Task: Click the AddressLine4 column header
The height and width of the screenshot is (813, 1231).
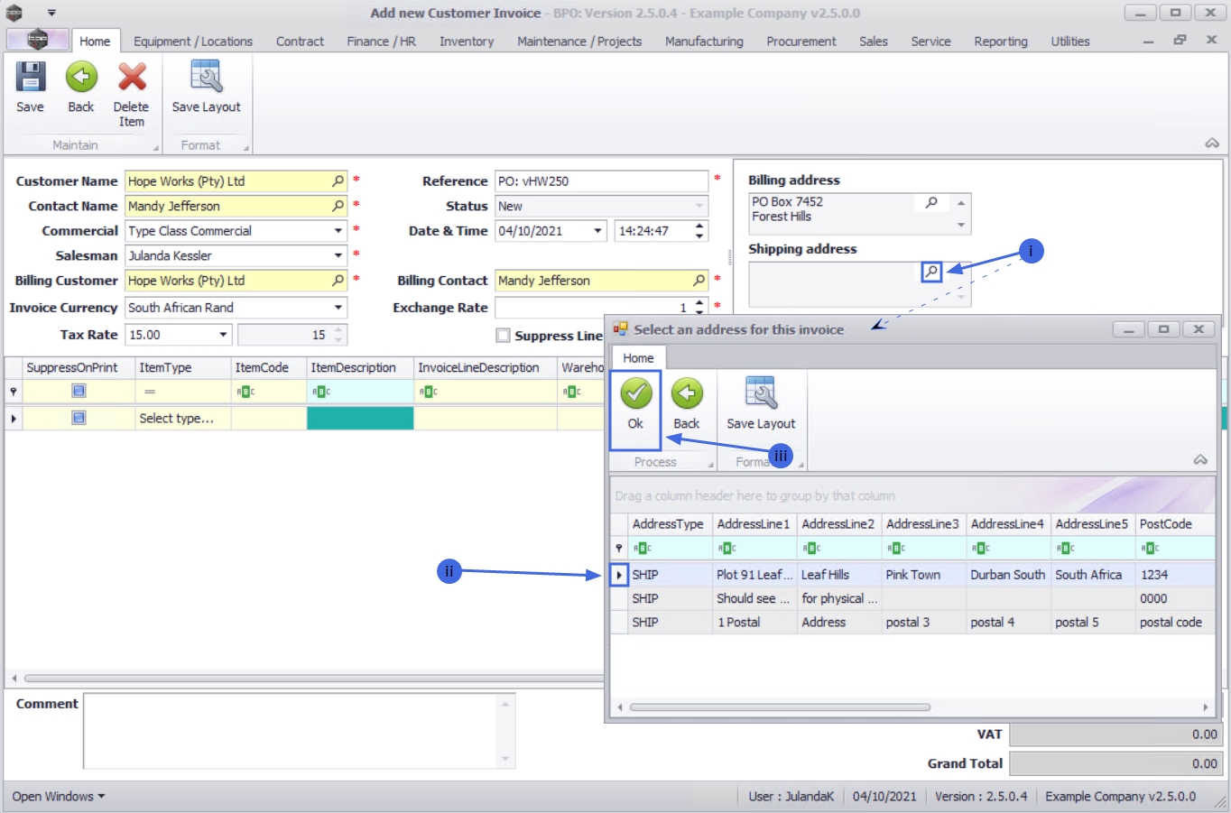Action: 1007,524
